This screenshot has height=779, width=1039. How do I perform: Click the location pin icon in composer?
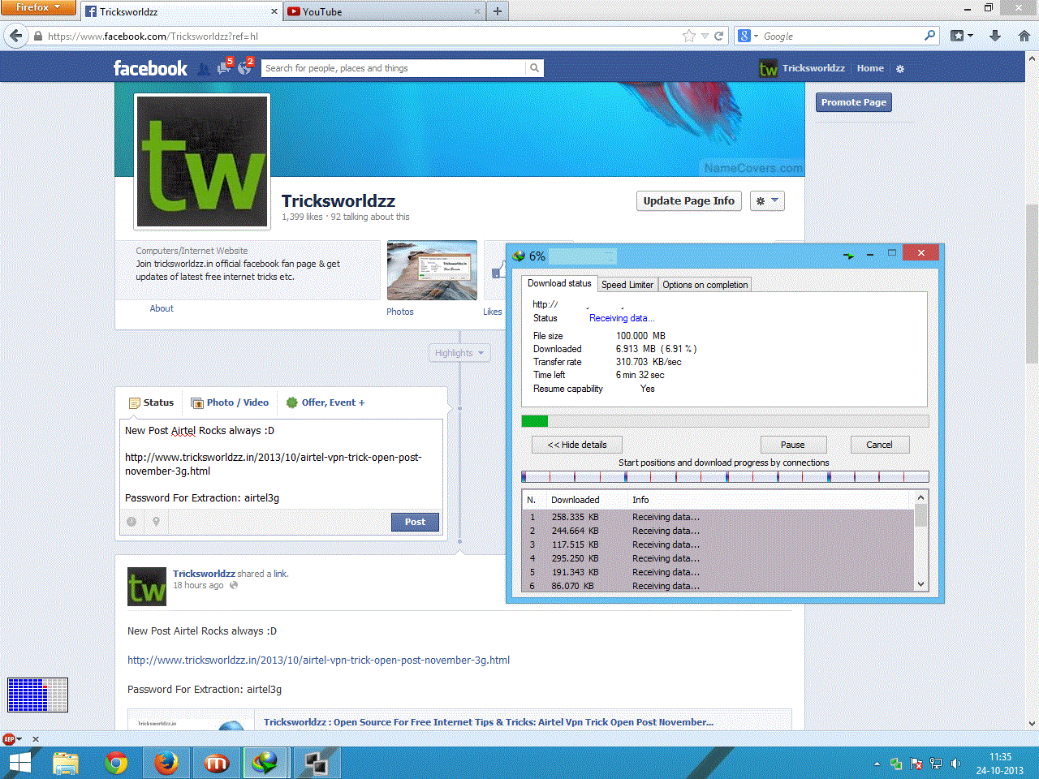pos(156,522)
